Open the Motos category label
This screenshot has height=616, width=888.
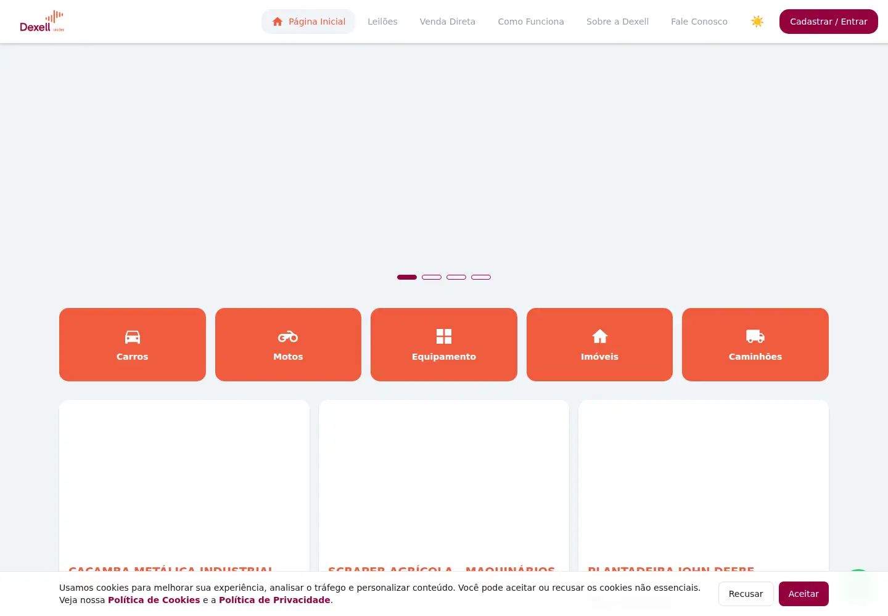288,357
